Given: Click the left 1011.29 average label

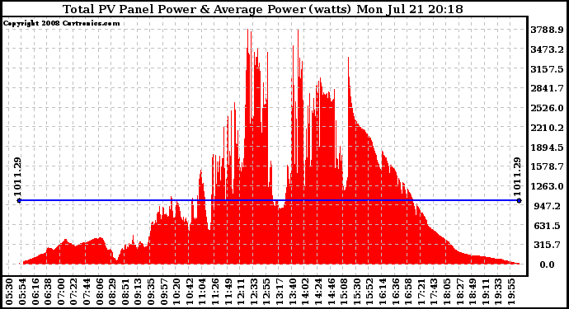Looking at the screenshot, I should click(x=18, y=176).
